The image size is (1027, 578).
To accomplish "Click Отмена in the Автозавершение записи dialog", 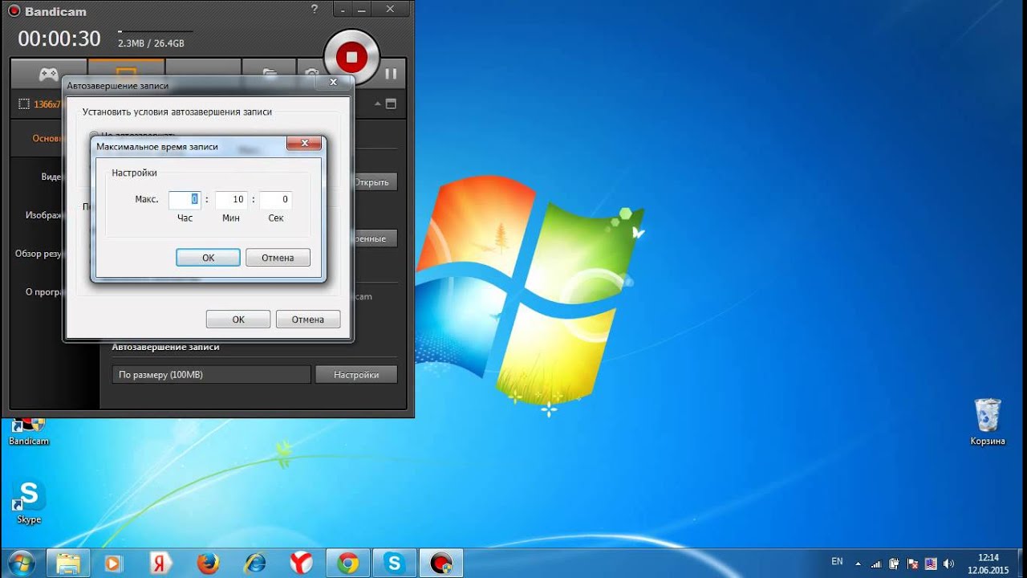I will click(x=308, y=320).
